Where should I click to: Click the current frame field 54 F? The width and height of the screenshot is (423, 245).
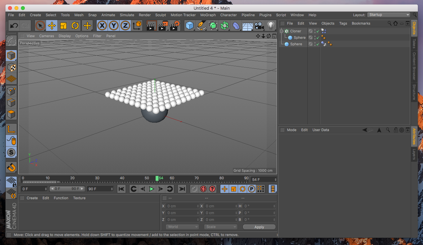point(264,179)
